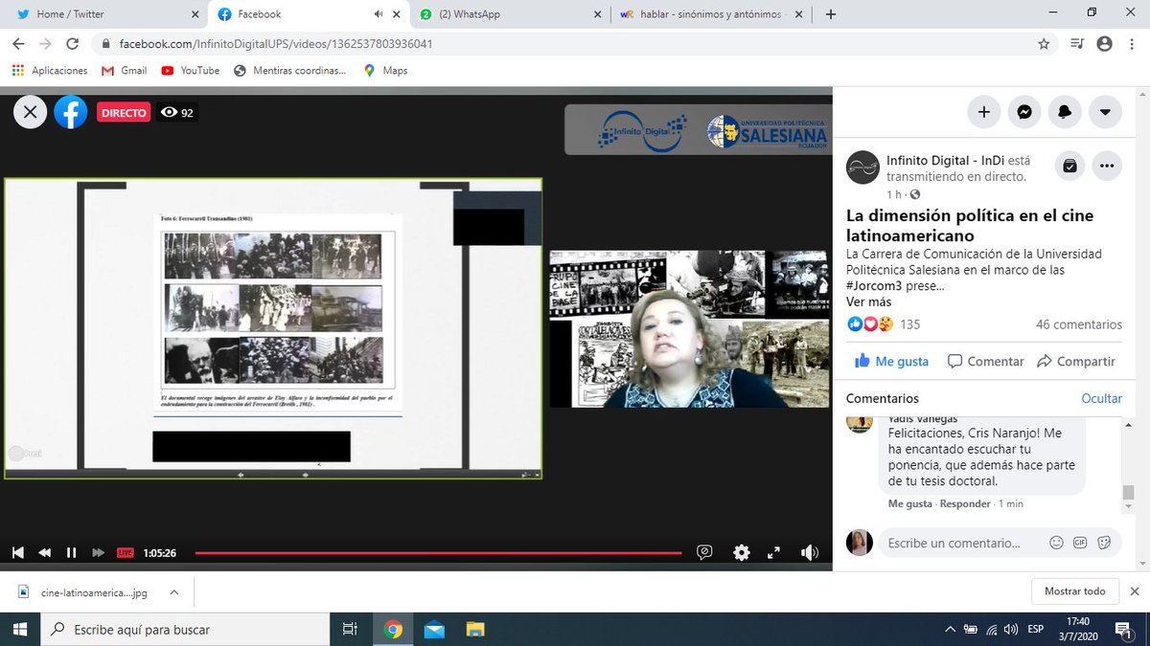The height and width of the screenshot is (646, 1150).
Task: Seek on the red video progress bar
Action: (x=438, y=552)
